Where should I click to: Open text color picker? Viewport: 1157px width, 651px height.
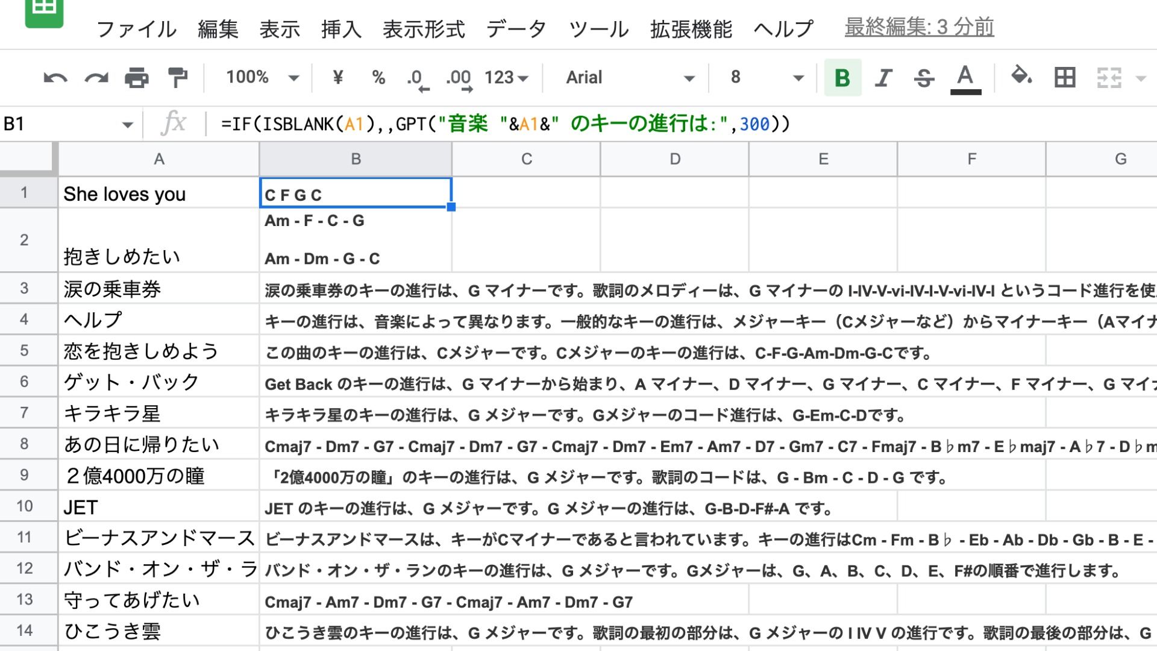[x=965, y=78]
